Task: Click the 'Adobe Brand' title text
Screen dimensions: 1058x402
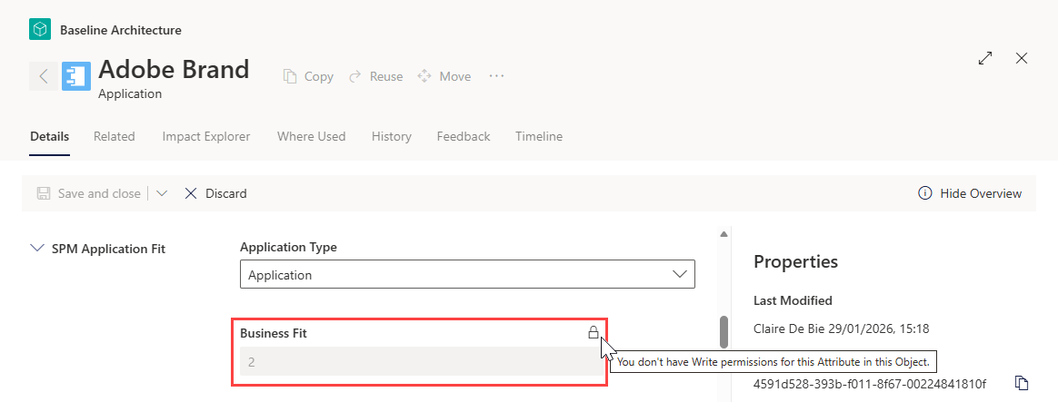Action: [175, 69]
